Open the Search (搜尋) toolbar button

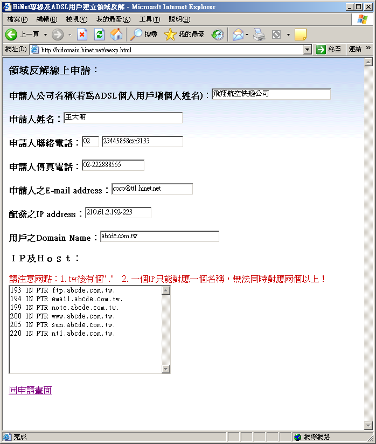tap(144, 34)
